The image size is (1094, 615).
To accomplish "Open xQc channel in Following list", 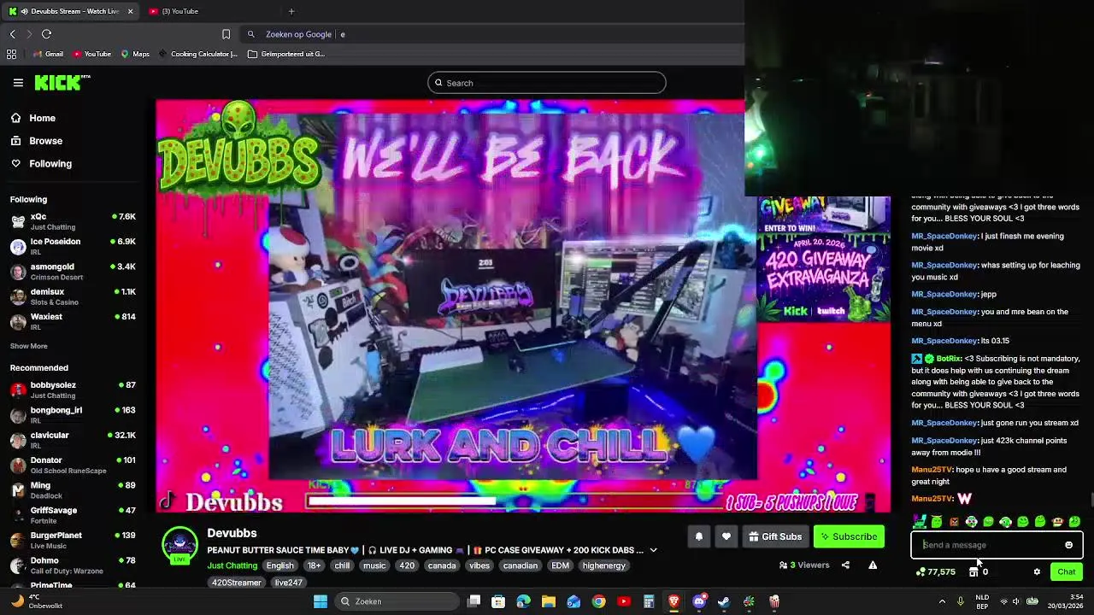I will click(73, 221).
